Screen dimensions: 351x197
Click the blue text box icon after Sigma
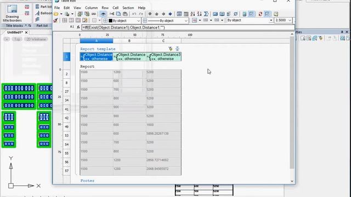[x=215, y=14]
